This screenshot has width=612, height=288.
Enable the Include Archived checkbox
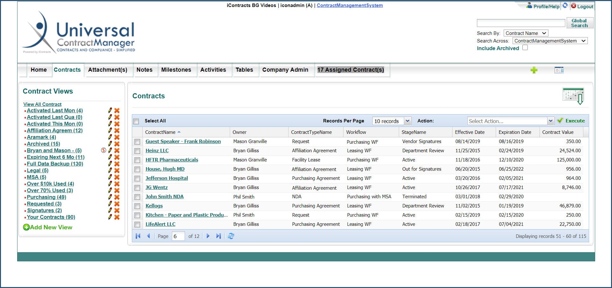click(x=525, y=47)
